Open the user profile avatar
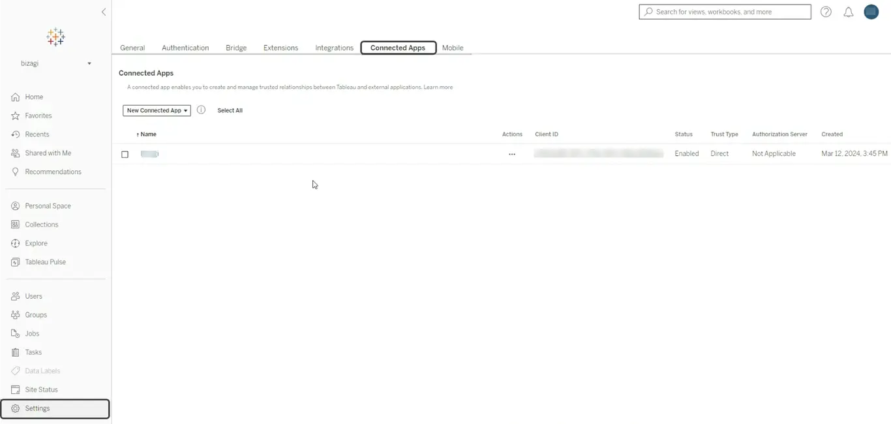 coord(871,12)
